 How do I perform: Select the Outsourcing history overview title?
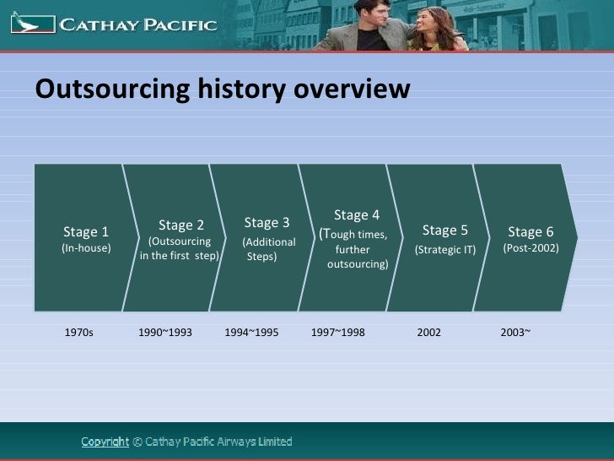(x=223, y=89)
